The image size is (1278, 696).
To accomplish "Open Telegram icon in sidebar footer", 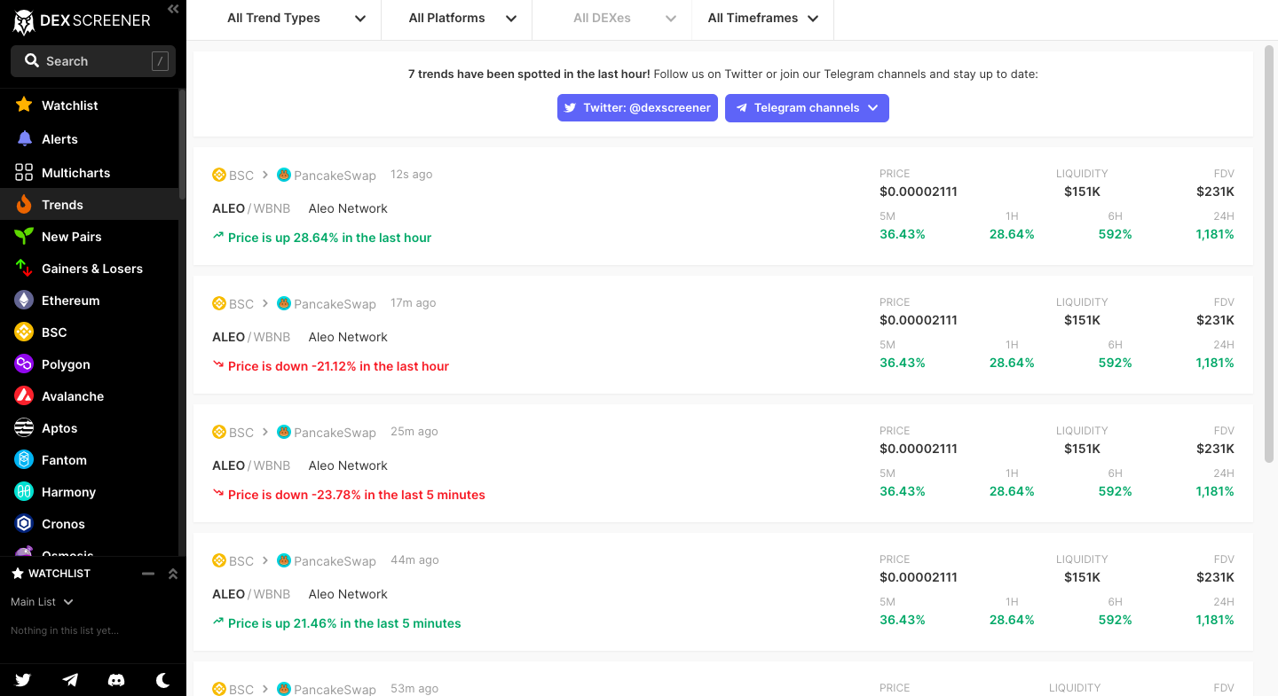I will click(x=70, y=680).
